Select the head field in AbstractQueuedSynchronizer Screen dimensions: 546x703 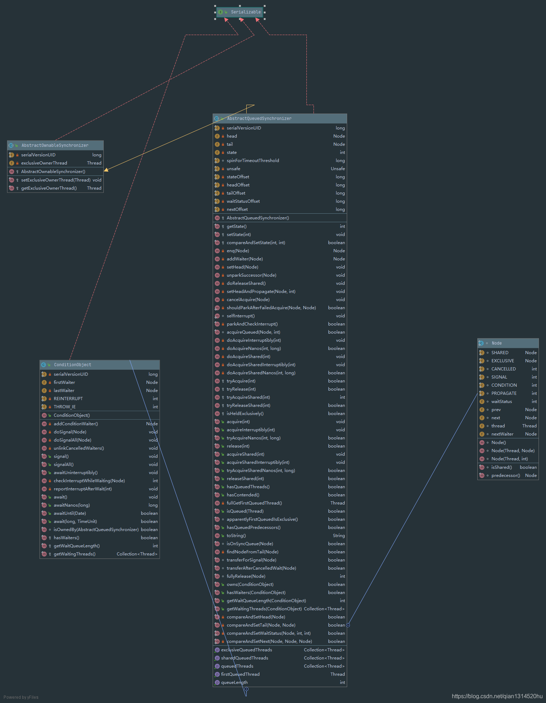pos(280,136)
